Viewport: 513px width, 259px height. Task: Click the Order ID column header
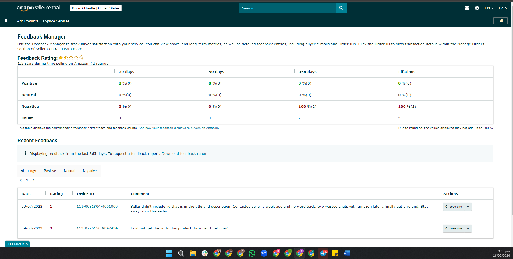click(86, 194)
